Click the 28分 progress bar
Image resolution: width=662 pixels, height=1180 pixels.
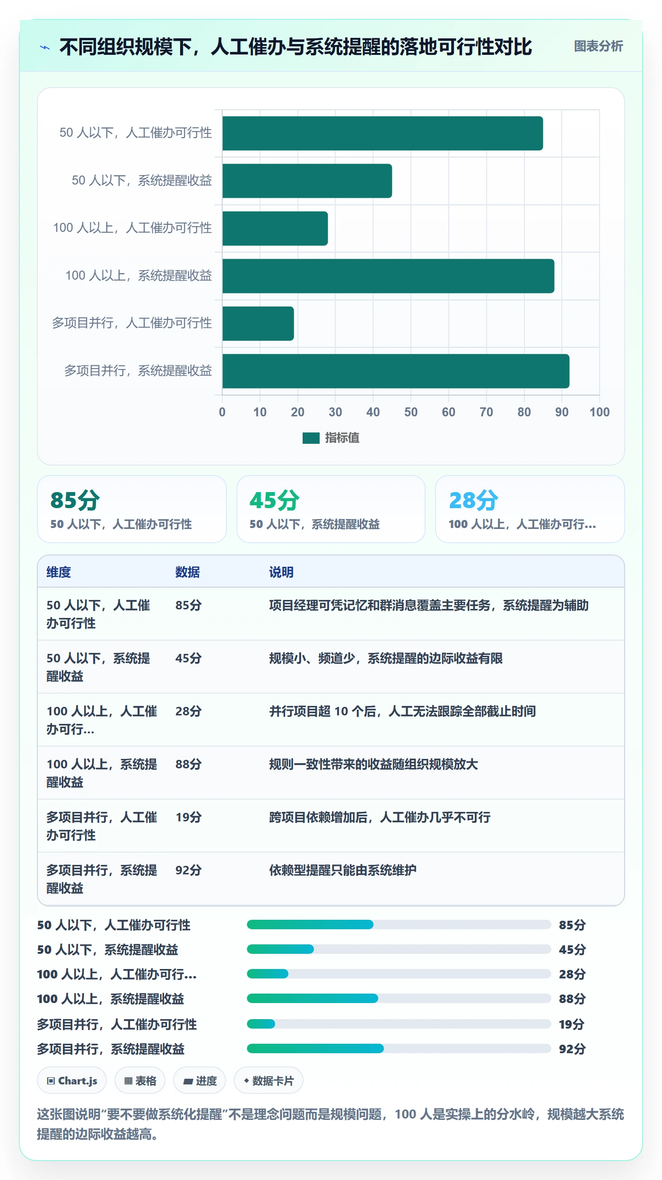pos(399,974)
